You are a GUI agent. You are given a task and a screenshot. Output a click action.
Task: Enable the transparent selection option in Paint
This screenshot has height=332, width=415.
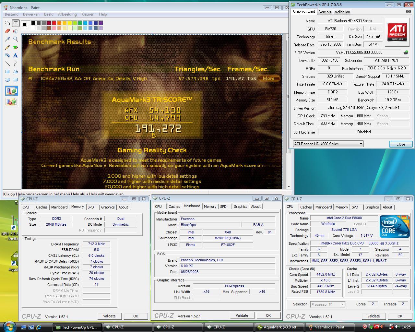click(12, 101)
